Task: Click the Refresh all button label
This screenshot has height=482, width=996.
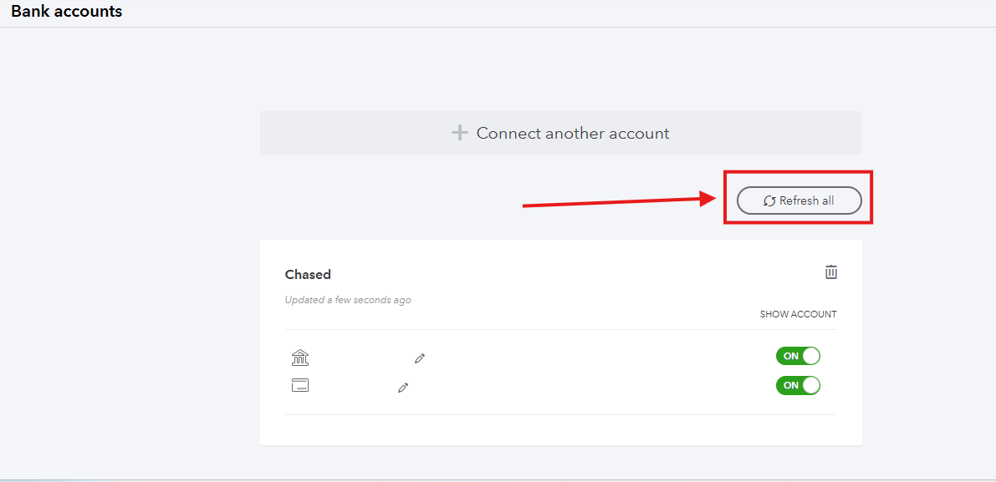Action: (x=806, y=200)
